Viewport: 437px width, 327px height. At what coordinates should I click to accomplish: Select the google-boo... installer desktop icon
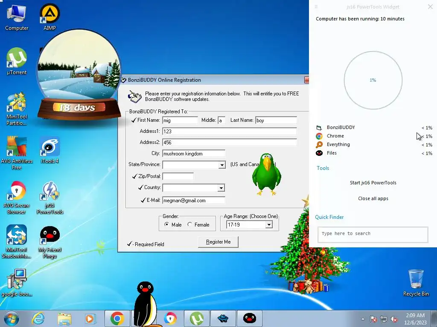point(17,283)
